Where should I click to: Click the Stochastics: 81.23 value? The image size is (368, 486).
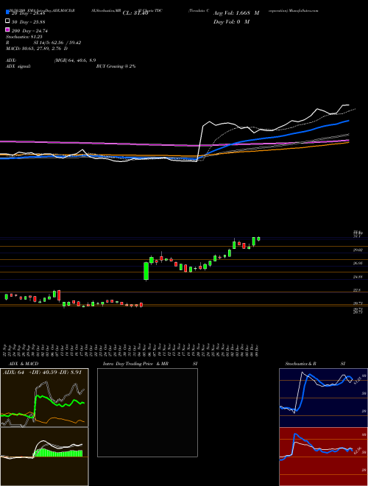tap(25, 37)
